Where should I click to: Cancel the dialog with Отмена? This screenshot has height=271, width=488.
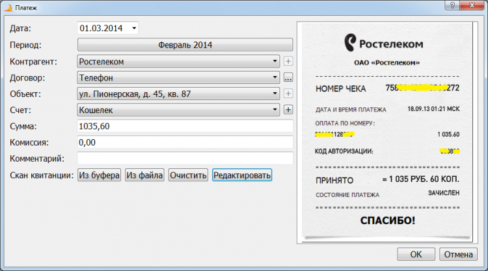(459, 254)
